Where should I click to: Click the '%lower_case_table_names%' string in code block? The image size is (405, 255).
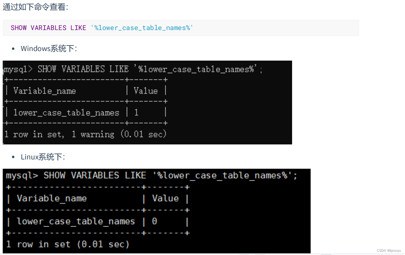pyautogui.click(x=142, y=28)
